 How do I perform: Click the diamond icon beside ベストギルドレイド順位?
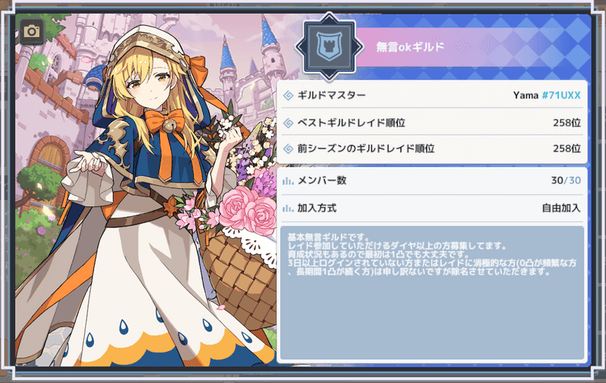pos(289,123)
